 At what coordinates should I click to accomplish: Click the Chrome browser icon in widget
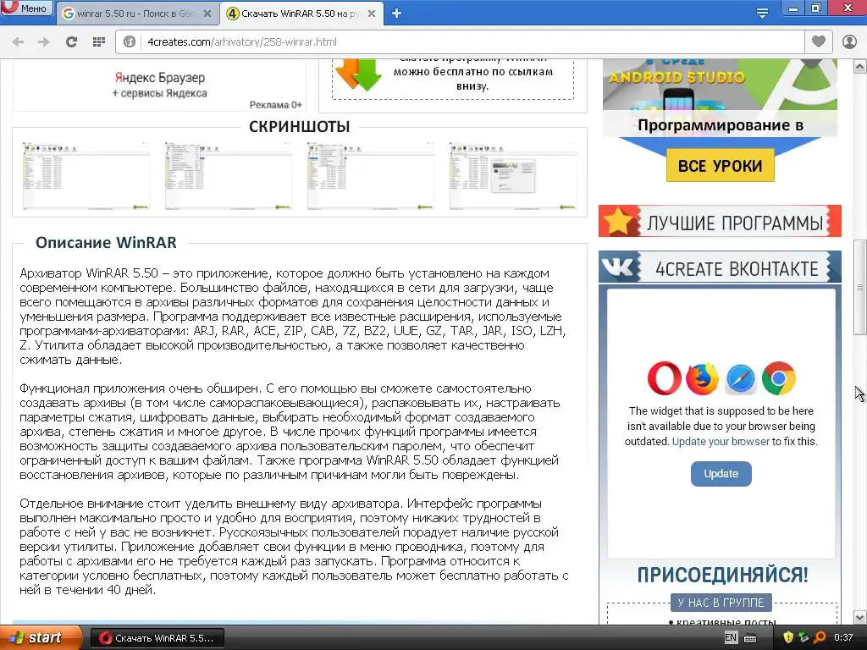click(779, 378)
